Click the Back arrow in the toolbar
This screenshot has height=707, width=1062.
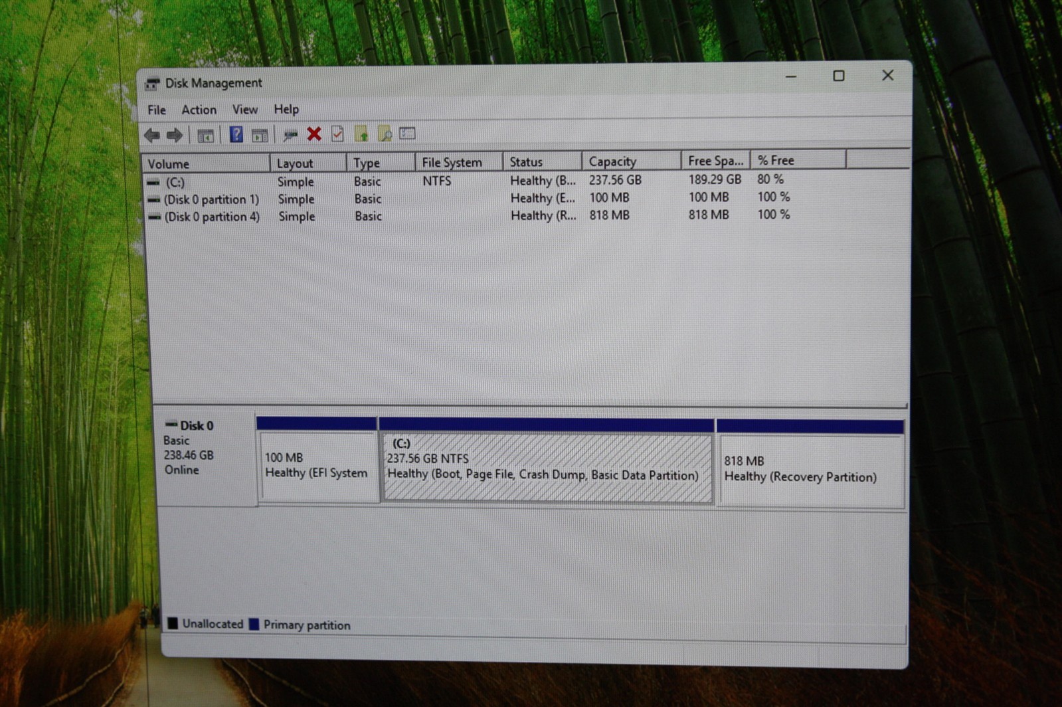pyautogui.click(x=152, y=136)
